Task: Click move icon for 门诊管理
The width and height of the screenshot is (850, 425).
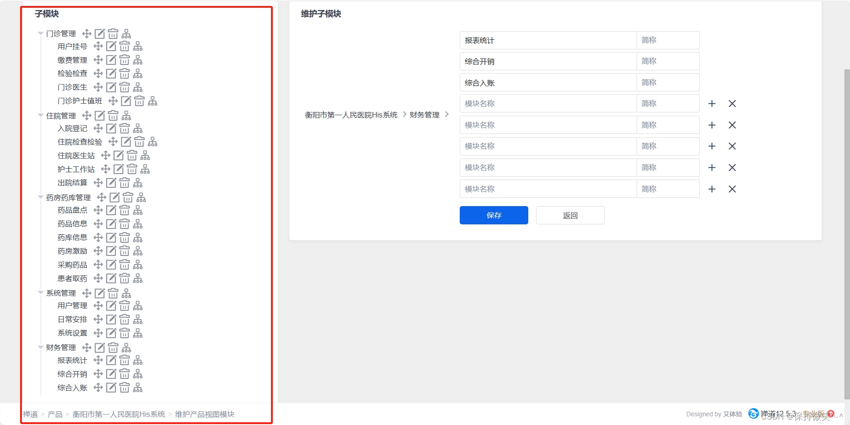Action: [x=86, y=33]
